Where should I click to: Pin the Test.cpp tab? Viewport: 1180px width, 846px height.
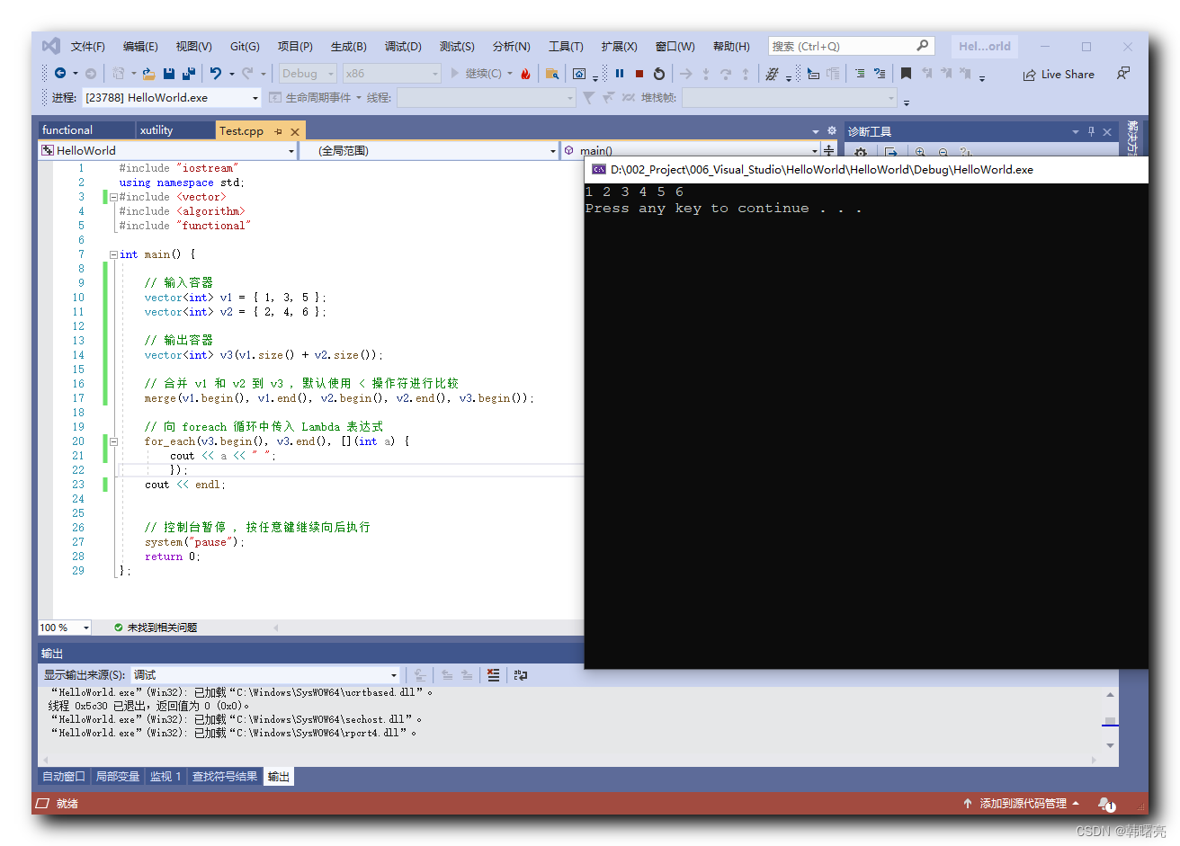[x=278, y=131]
